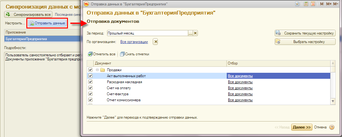Viewport: 342px width, 137px height.
Task: Open period selection via the ellipsis button
Action: click(x=191, y=33)
